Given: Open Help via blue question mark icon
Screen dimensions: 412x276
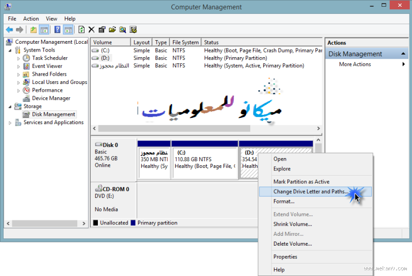Looking at the screenshot, I should click(57, 30).
